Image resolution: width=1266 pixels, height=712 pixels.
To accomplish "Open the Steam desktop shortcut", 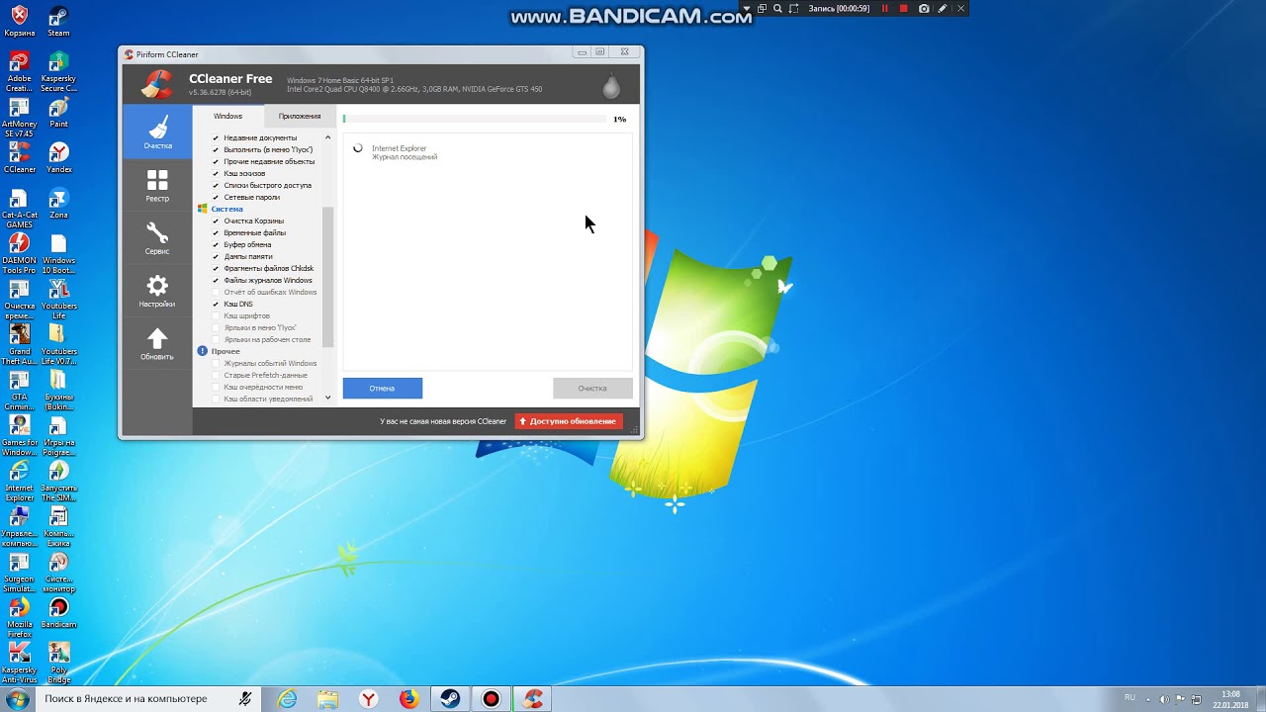I will (x=58, y=22).
